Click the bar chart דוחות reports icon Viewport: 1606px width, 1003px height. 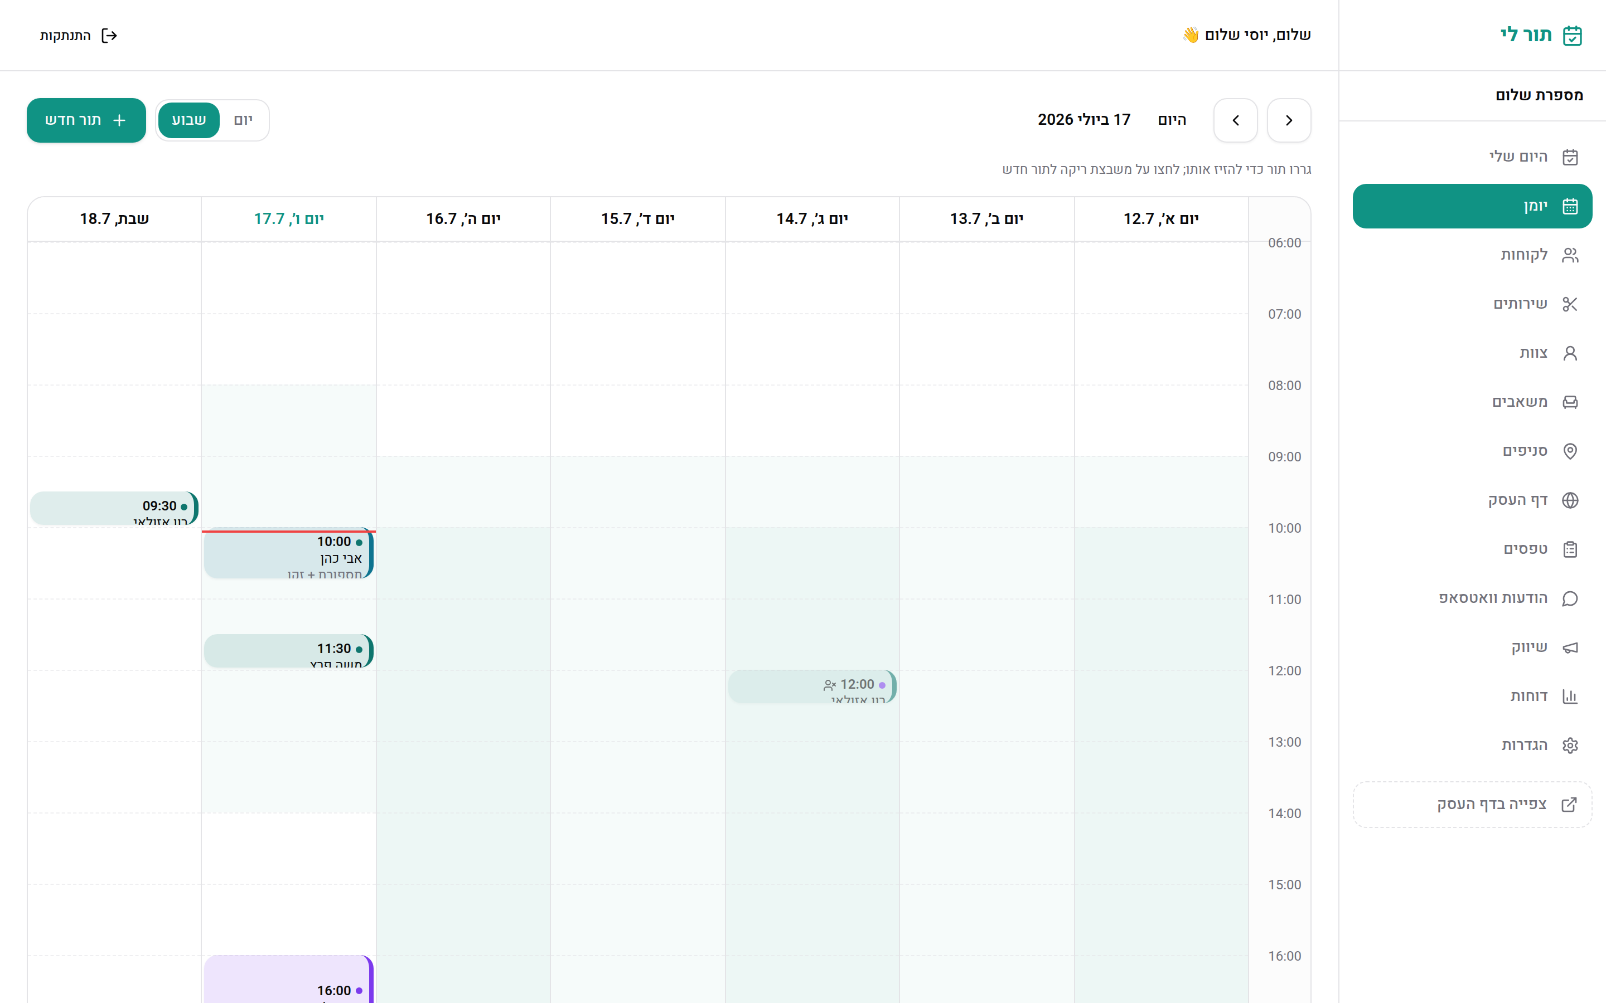1570,697
